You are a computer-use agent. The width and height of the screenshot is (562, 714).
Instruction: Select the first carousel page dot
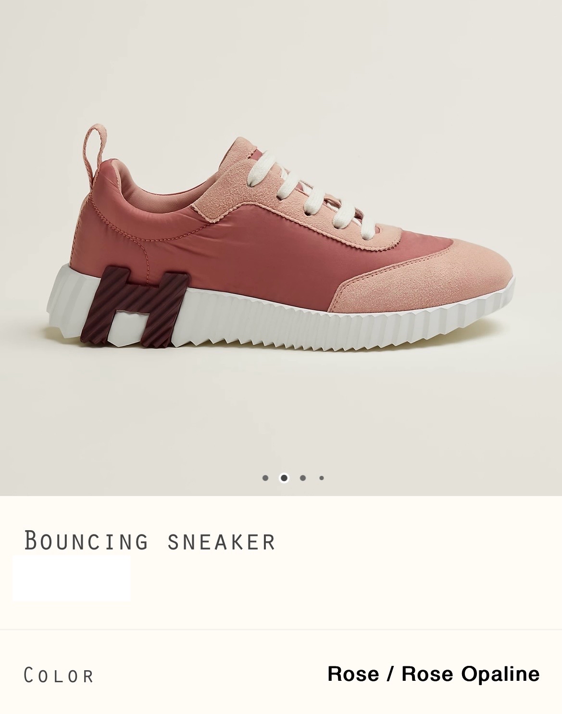tap(265, 478)
